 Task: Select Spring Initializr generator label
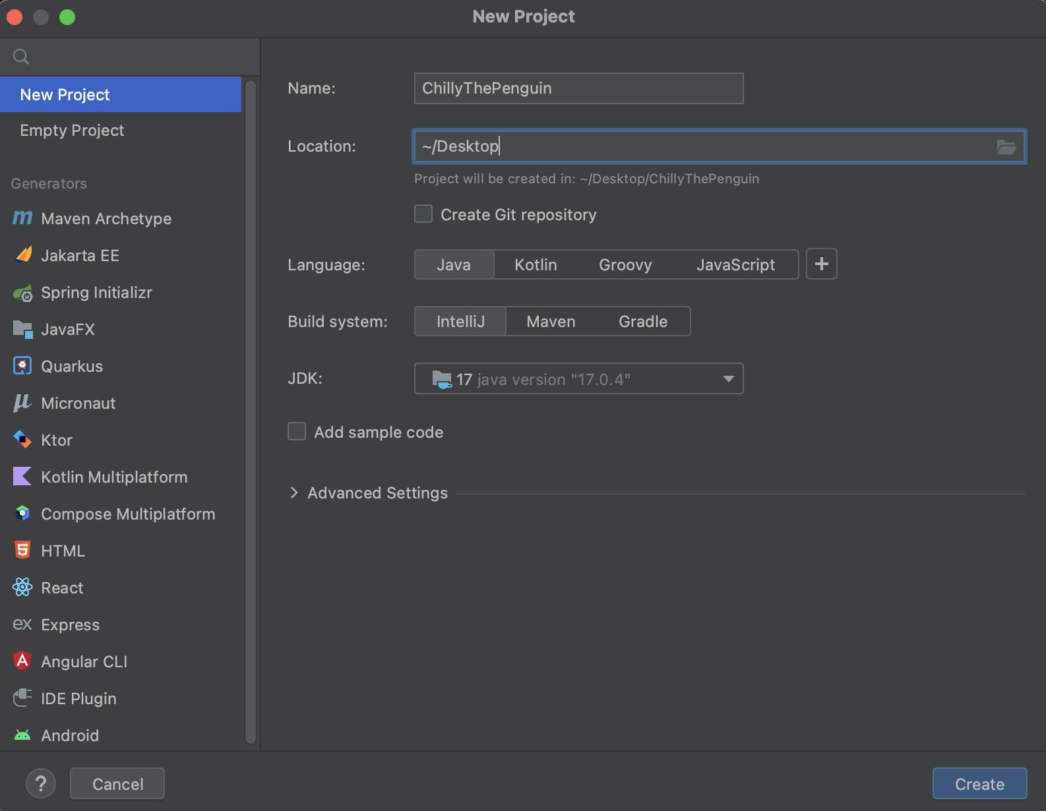(96, 292)
